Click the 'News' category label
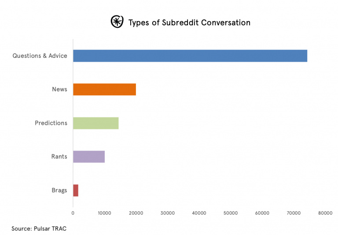Screen dimensions: 338x235 [x=59, y=90]
